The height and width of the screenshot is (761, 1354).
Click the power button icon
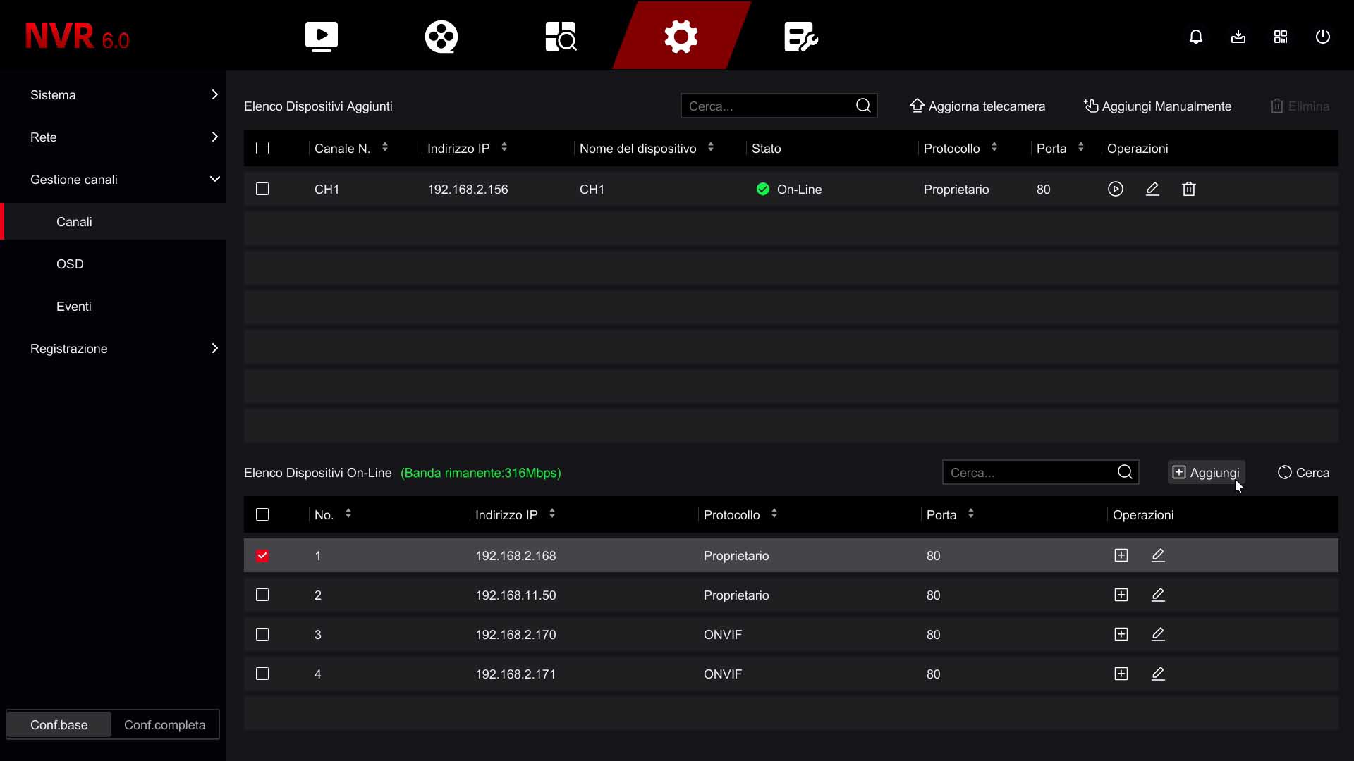[x=1323, y=37]
